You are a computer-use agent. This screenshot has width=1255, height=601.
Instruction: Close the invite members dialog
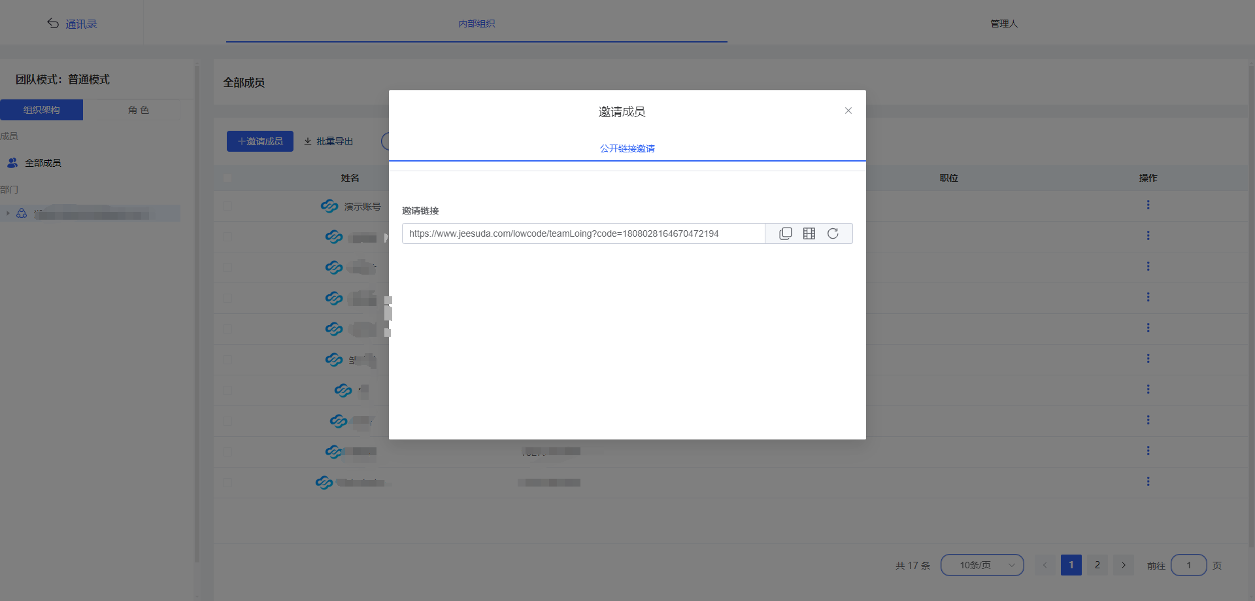click(848, 111)
